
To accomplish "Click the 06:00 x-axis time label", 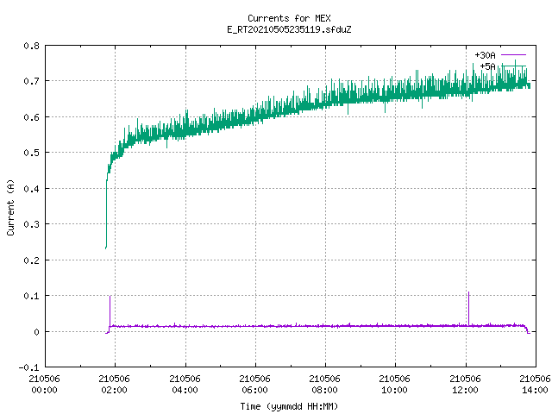I will click(x=255, y=390).
